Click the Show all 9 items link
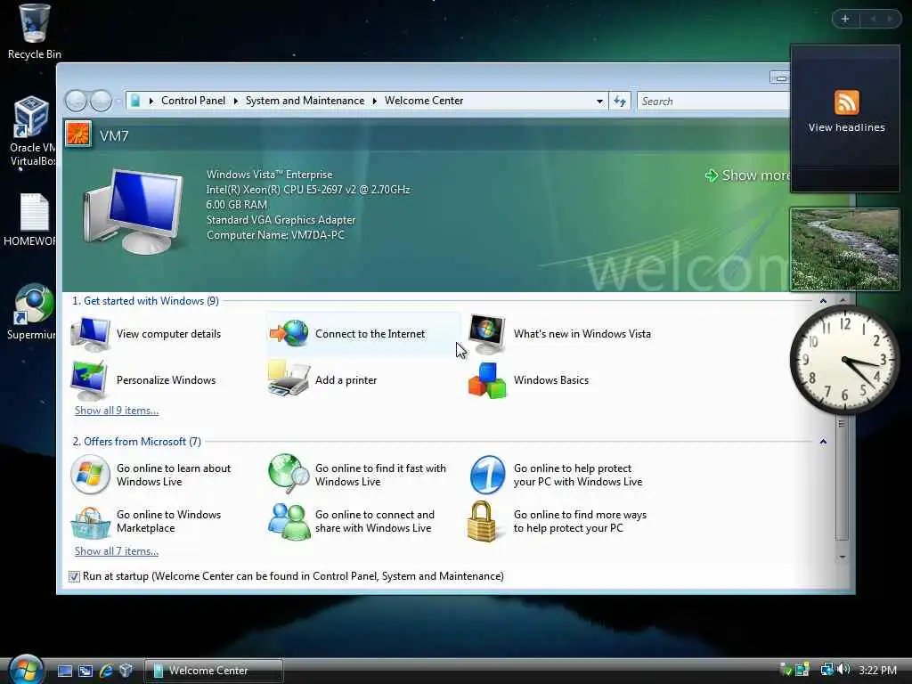This screenshot has height=684, width=912. 117,411
